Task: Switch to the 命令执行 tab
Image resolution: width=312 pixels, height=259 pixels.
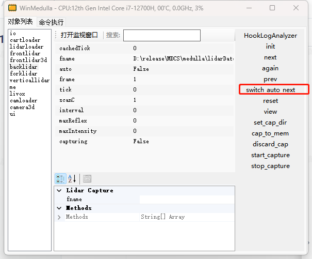Action: coord(52,22)
